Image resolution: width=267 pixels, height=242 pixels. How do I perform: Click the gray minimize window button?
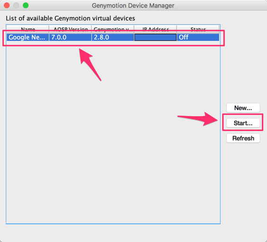(x=16, y=5)
